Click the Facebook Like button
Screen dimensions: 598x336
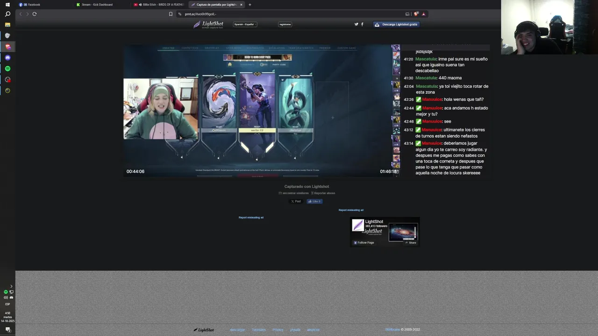pyautogui.click(x=314, y=201)
